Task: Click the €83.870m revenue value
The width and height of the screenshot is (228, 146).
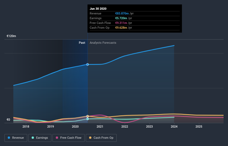Action: (122, 13)
